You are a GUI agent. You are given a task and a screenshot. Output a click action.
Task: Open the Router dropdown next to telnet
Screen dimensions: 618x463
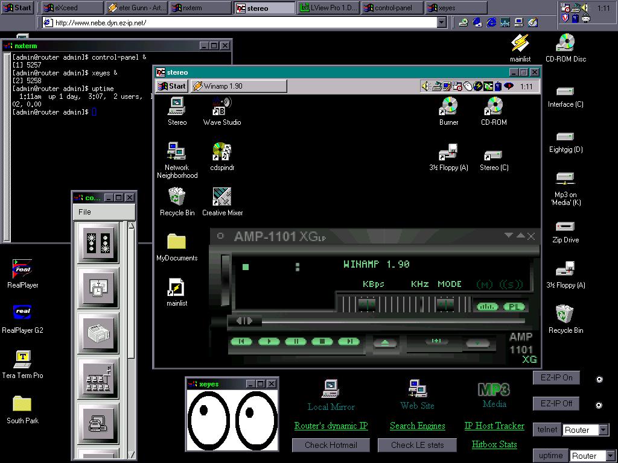pos(604,429)
